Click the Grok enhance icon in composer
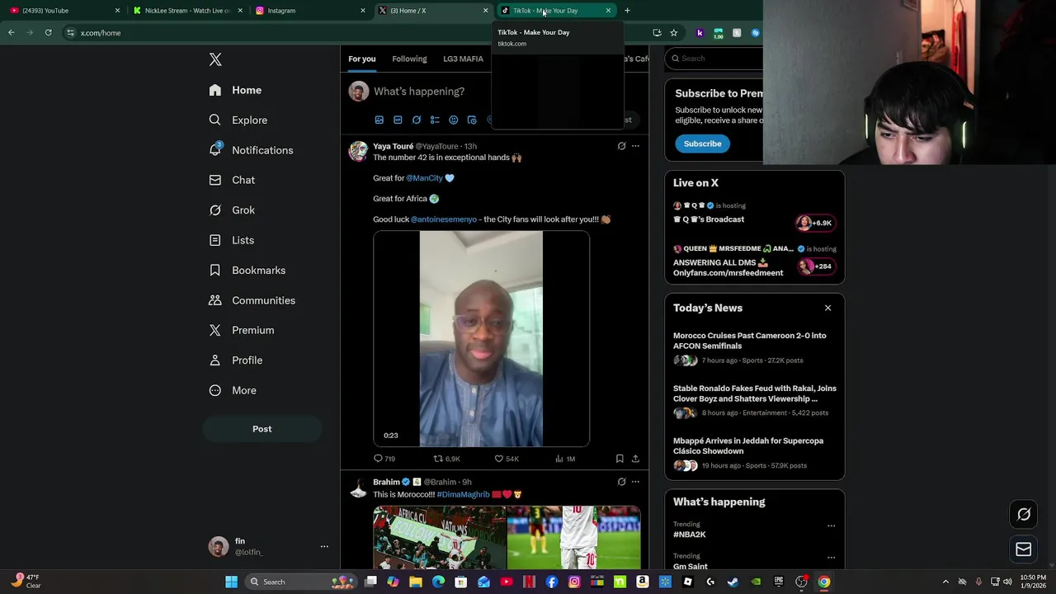The width and height of the screenshot is (1056, 594). point(417,120)
